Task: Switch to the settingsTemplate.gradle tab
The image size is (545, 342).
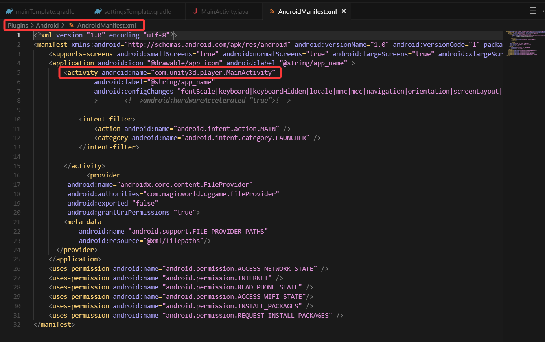Action: [137, 11]
